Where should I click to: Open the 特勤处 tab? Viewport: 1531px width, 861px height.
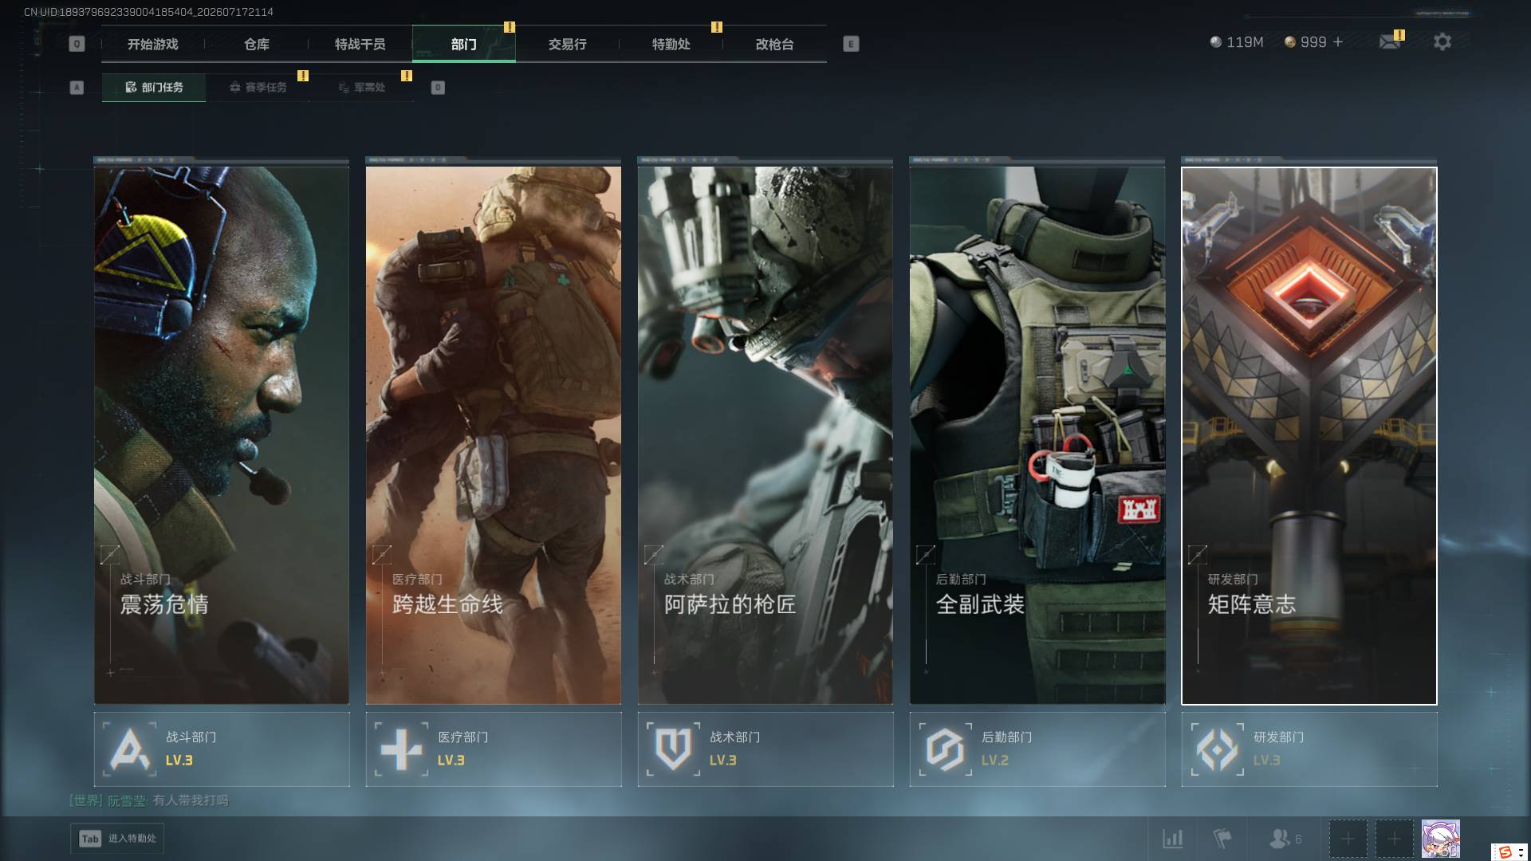(671, 44)
